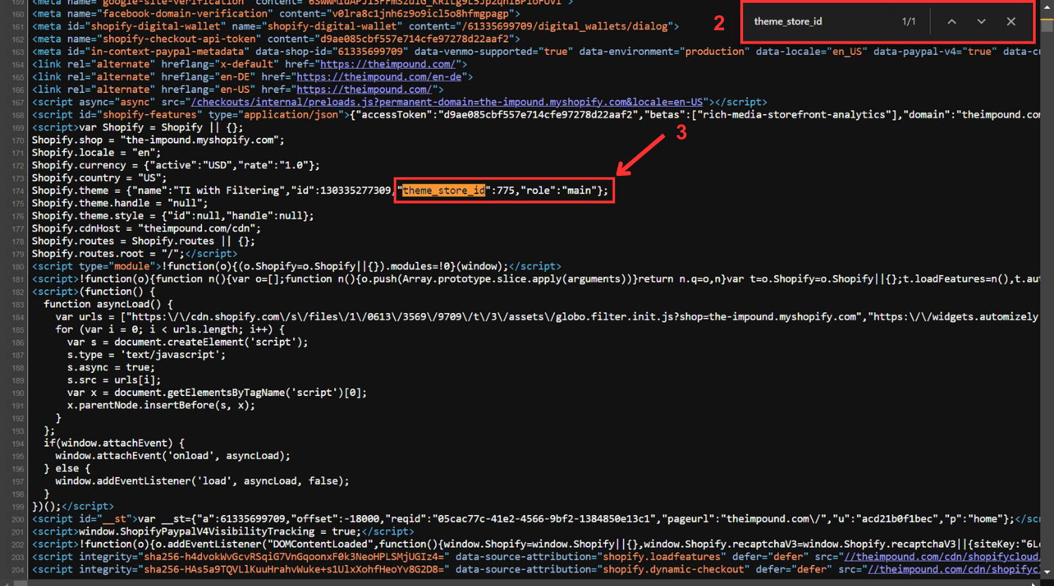Click the function asyncLoad() text
Screen dimensions: 1054x586
(x=108, y=304)
